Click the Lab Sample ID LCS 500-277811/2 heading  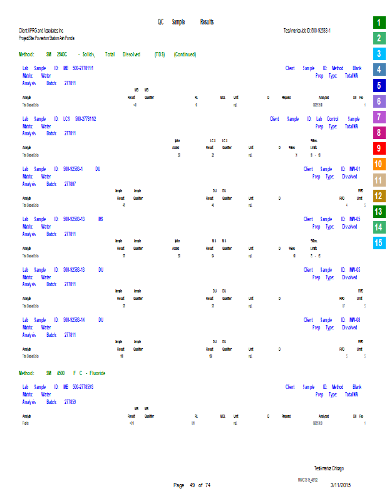pyautogui.click(x=59, y=118)
